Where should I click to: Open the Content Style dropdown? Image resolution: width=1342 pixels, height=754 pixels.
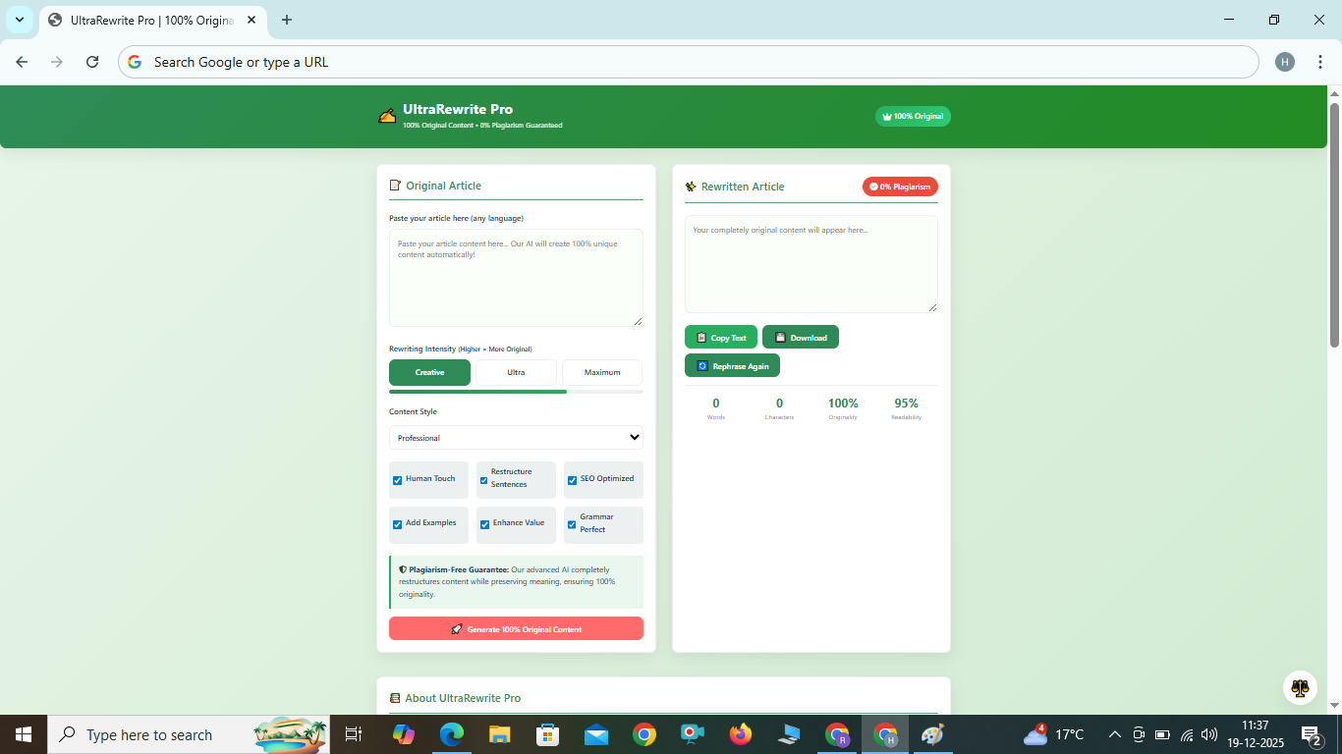pyautogui.click(x=516, y=437)
